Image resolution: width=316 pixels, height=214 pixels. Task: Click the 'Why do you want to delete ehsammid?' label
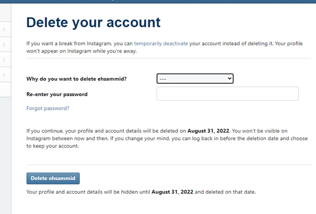point(75,79)
